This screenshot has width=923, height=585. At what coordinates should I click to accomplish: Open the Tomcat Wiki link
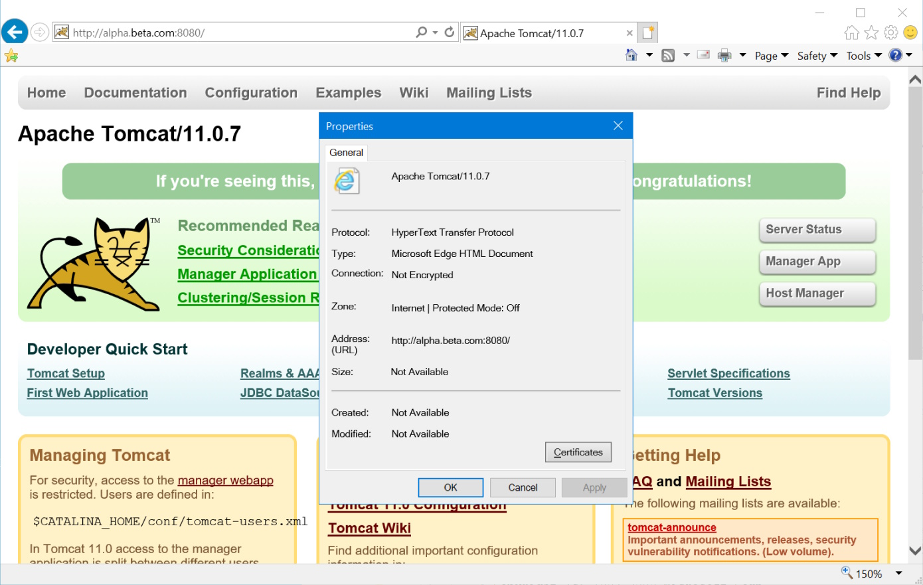(x=369, y=529)
